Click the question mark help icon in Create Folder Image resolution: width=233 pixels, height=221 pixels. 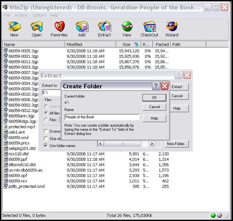click(x=156, y=86)
